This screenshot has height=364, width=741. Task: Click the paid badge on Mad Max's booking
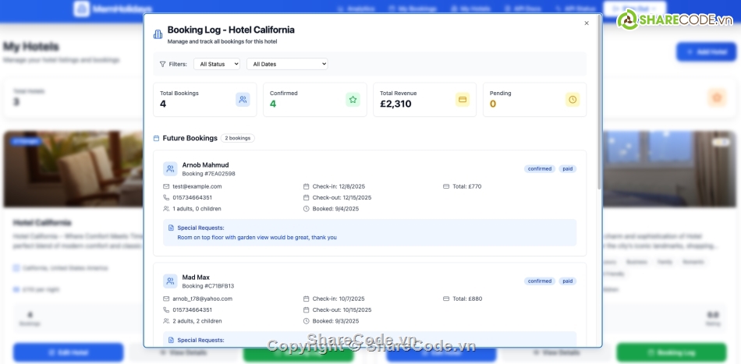pos(568,281)
